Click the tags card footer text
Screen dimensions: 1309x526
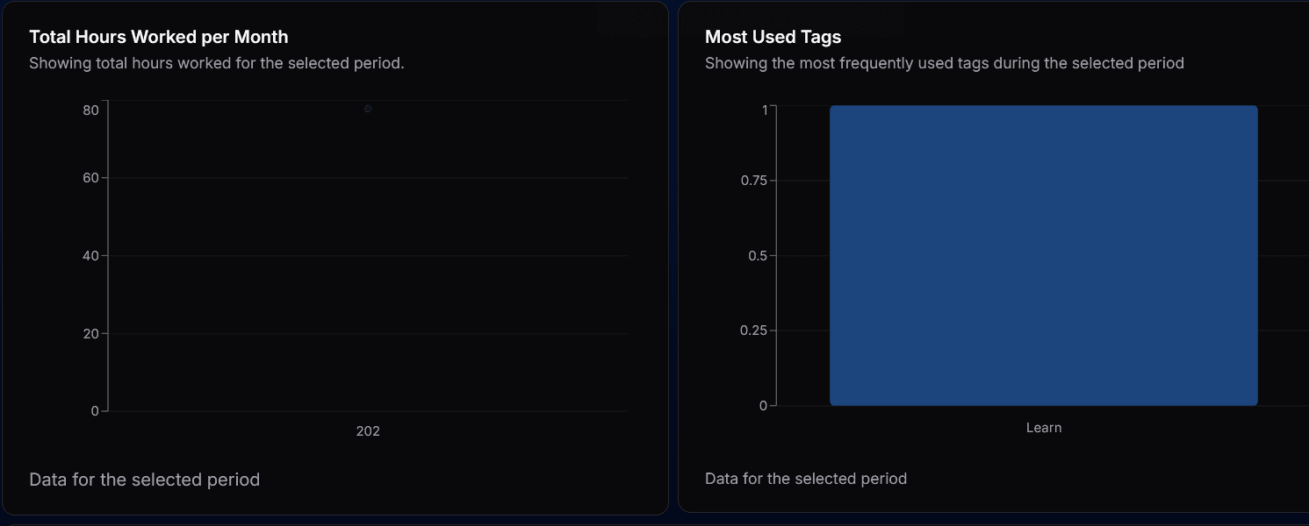[x=806, y=479]
